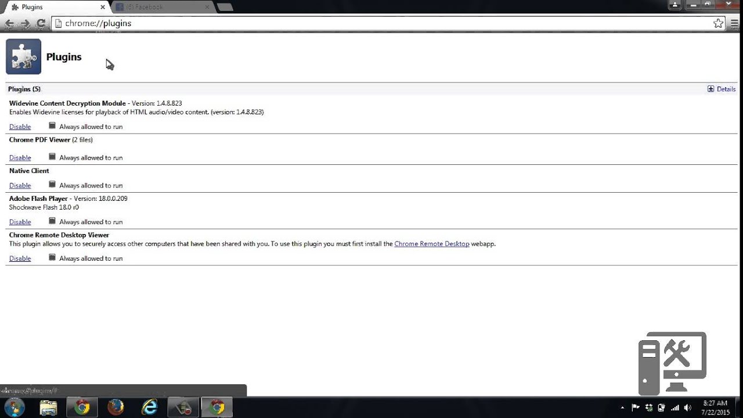Image resolution: width=743 pixels, height=418 pixels.
Task: Click the browser forward arrow
Action: coord(25,24)
